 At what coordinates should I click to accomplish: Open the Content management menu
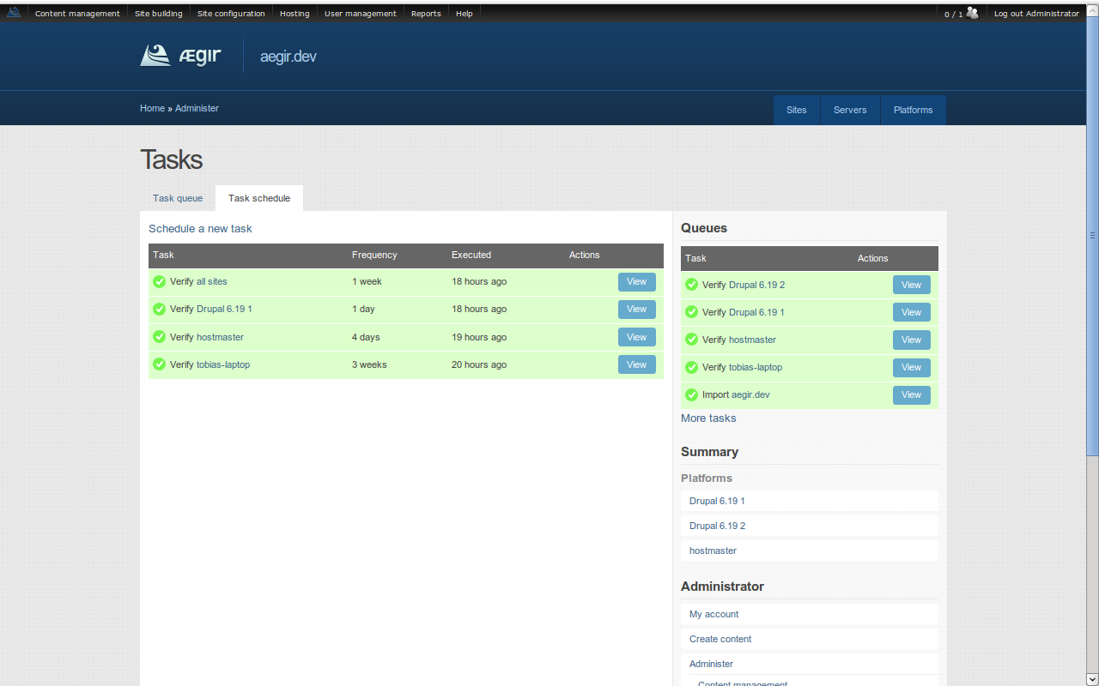pyautogui.click(x=77, y=14)
